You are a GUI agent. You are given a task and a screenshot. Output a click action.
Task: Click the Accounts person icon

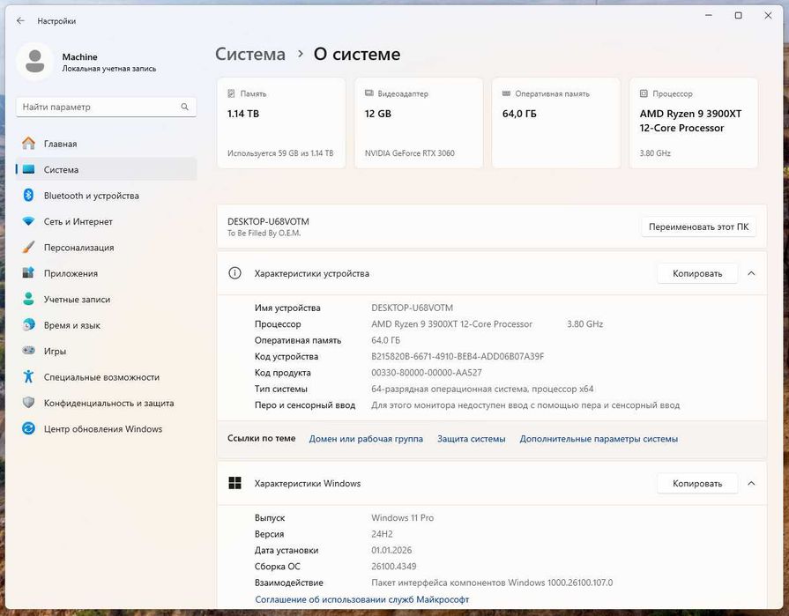tap(29, 299)
